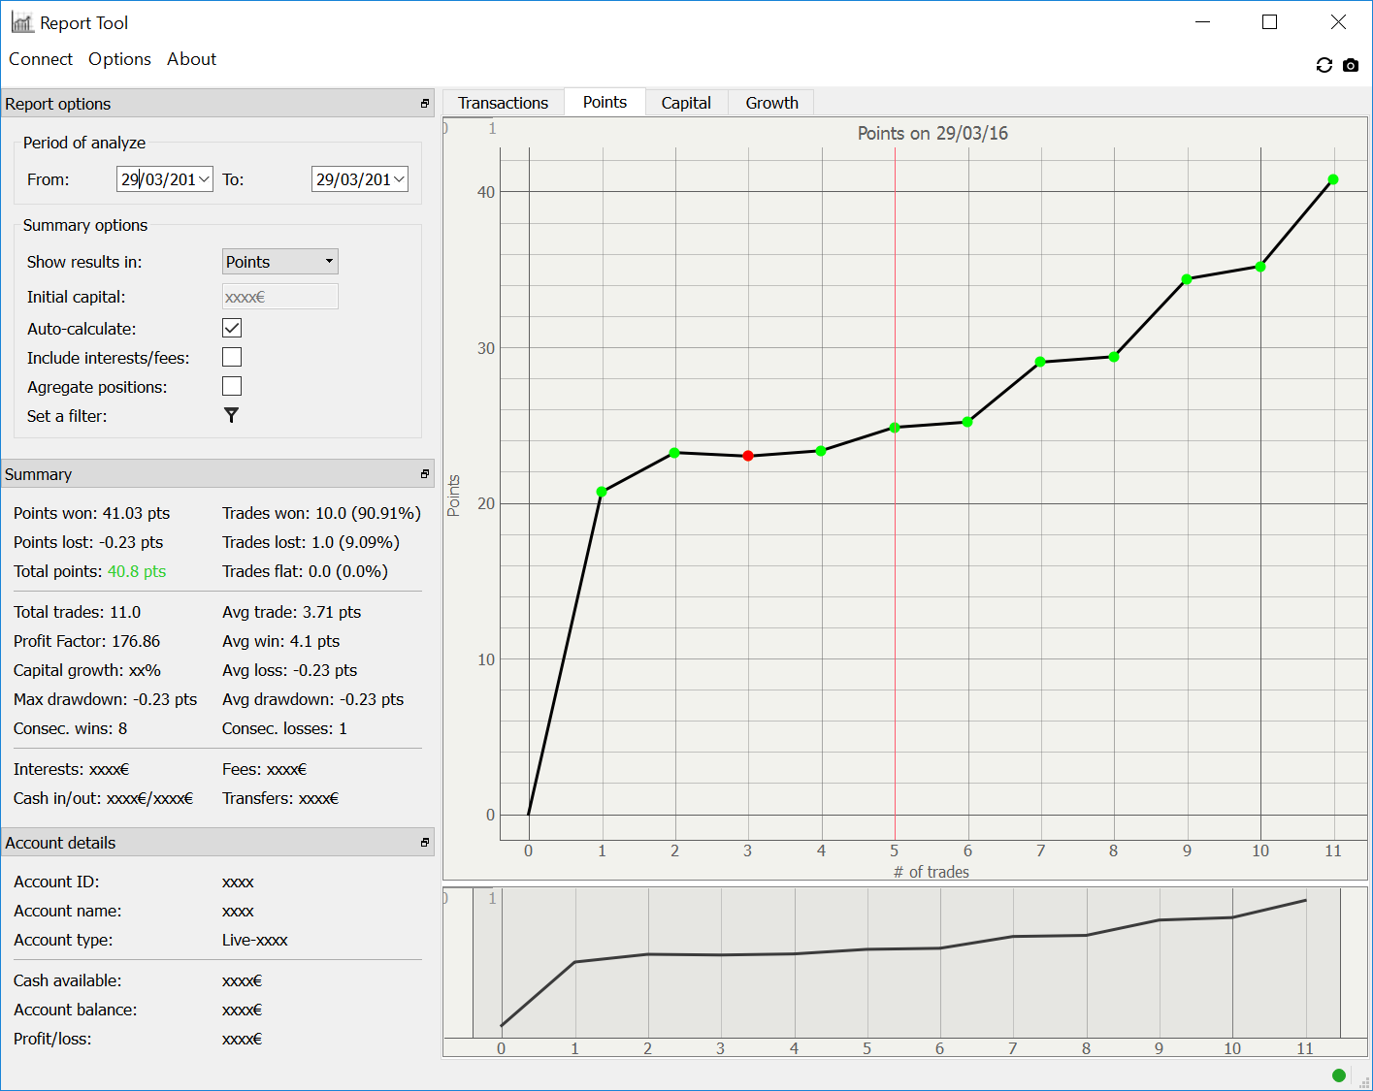The width and height of the screenshot is (1373, 1091).
Task: Undock the Account details panel
Action: click(x=424, y=843)
